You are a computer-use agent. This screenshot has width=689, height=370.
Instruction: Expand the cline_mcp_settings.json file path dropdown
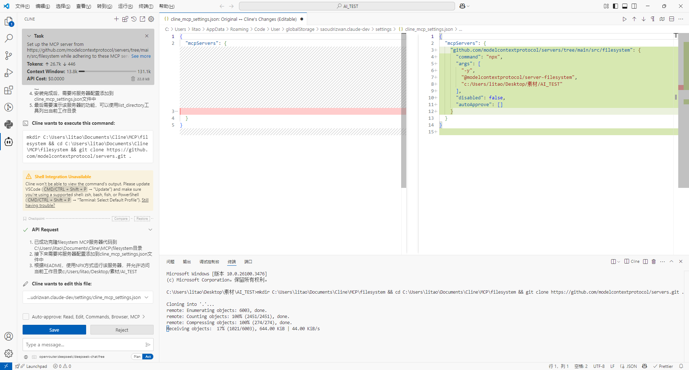click(146, 297)
